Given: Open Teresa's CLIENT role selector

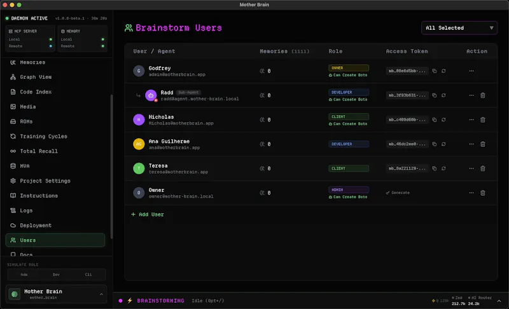Looking at the screenshot, I should tap(348, 168).
